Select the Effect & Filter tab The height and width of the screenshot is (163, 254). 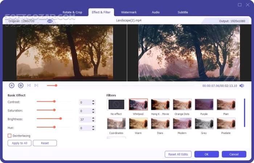pyautogui.click(x=101, y=12)
